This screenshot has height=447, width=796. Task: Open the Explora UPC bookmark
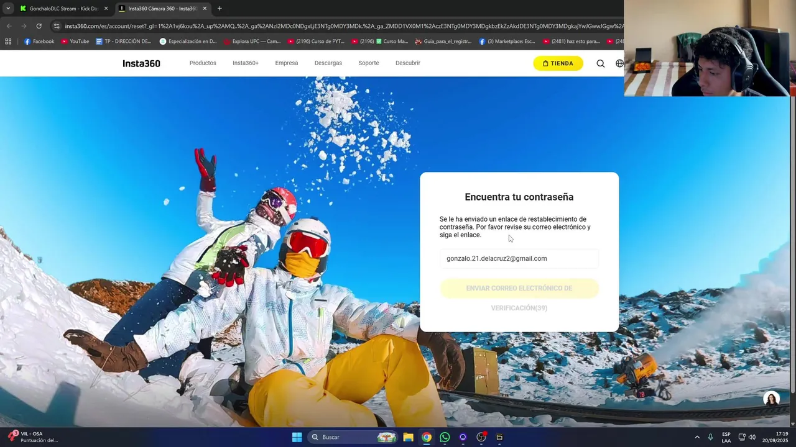pos(252,42)
